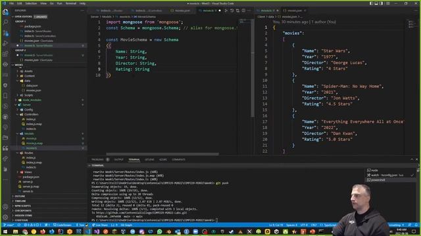Image resolution: width=421 pixels, height=236 pixels.
Task: Open Explorer panel more actions ellipsis
Action: pyautogui.click(x=82, y=10)
